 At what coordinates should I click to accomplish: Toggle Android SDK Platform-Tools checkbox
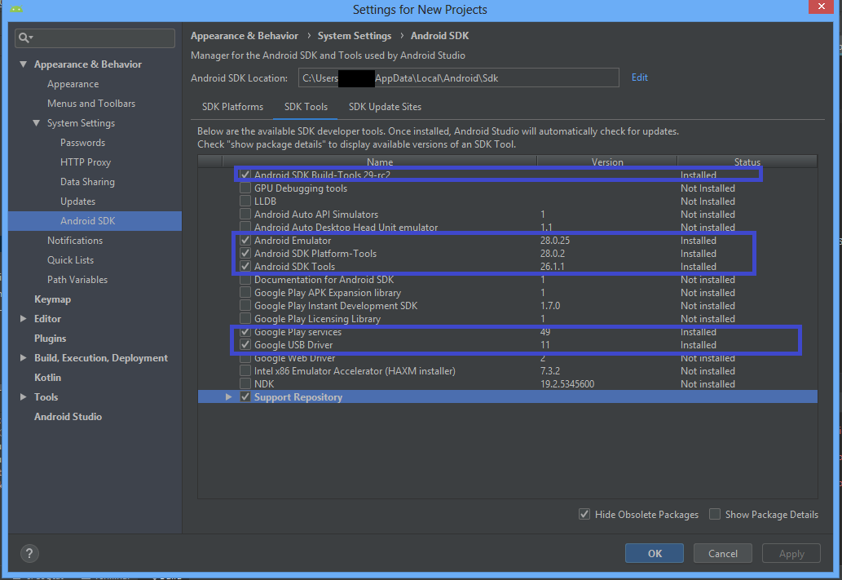(245, 253)
